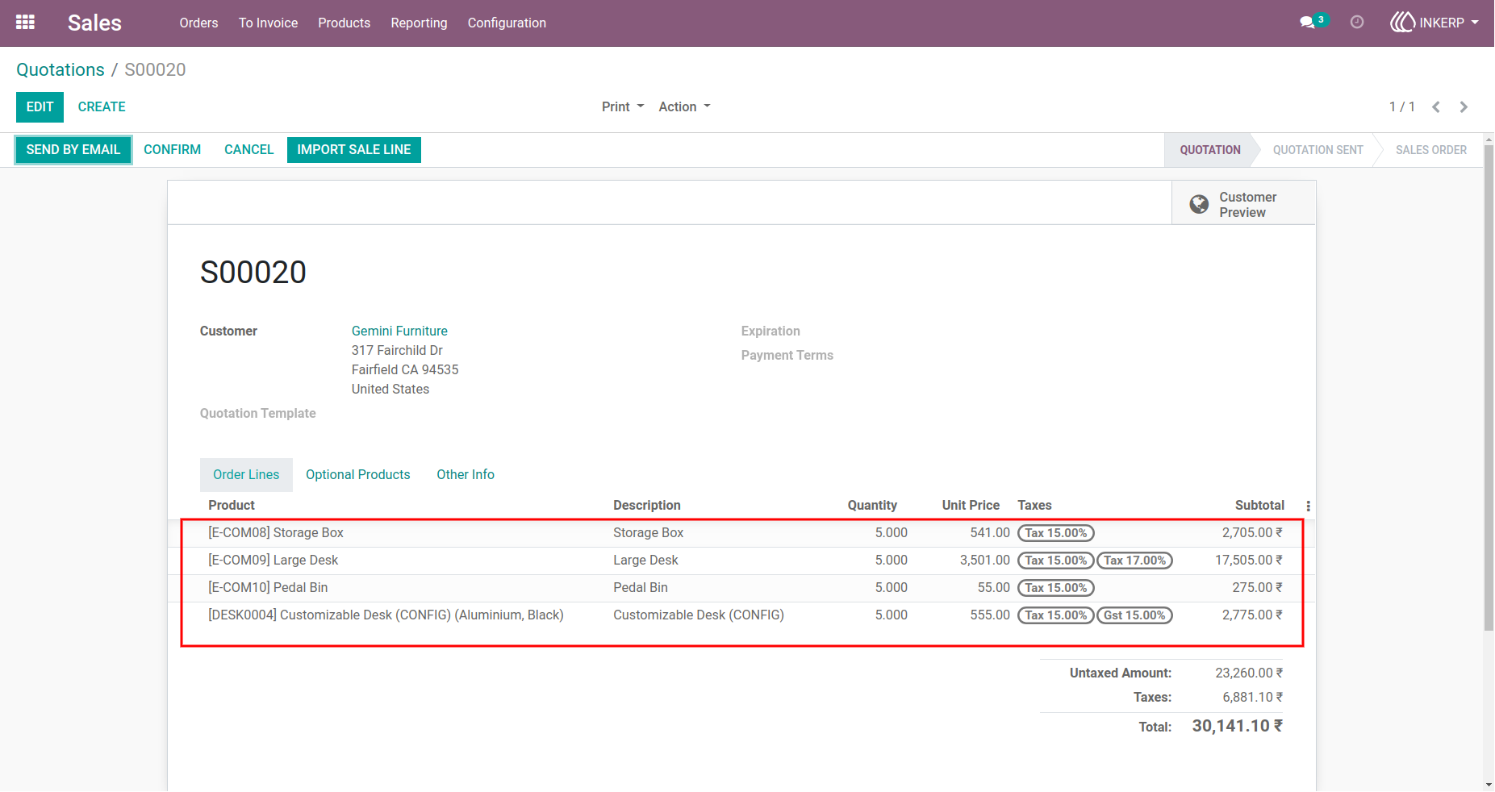Open the Reporting menu

[419, 23]
